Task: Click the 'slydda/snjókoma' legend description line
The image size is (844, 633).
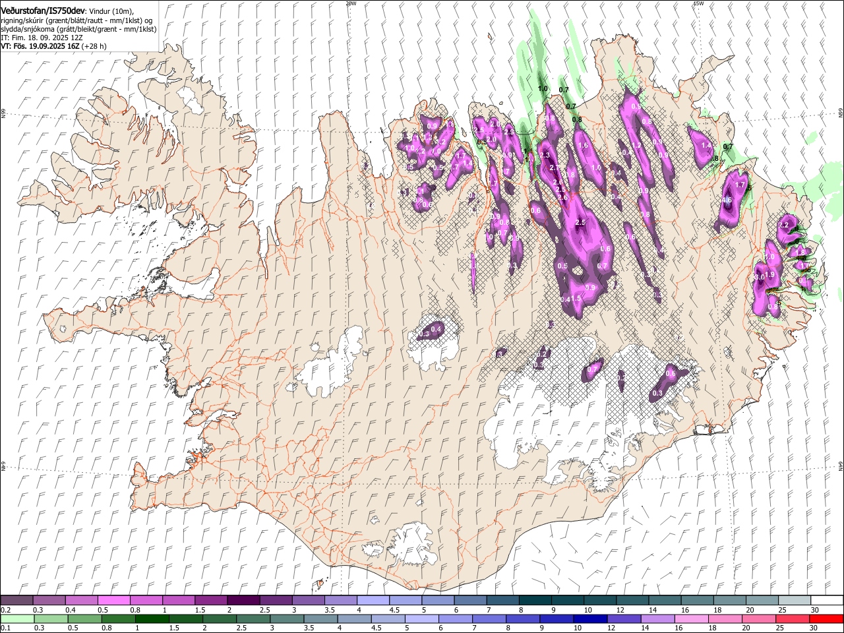Action: coord(78,29)
